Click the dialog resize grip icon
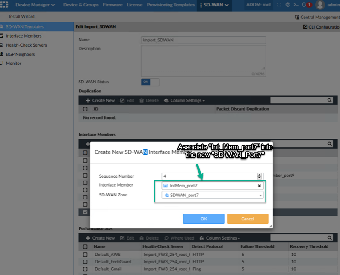This screenshot has width=340, height=275. coord(271,226)
